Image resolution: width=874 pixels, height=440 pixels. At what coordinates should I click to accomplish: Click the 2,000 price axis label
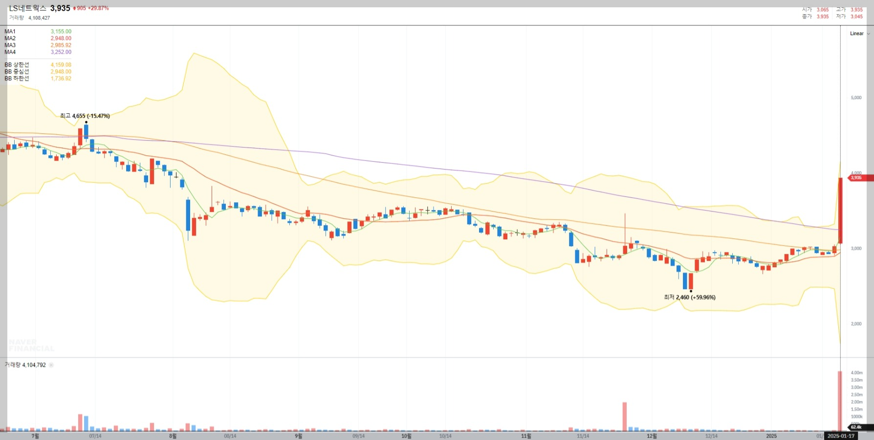point(856,324)
